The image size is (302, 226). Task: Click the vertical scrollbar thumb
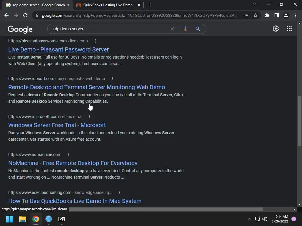click(x=299, y=121)
